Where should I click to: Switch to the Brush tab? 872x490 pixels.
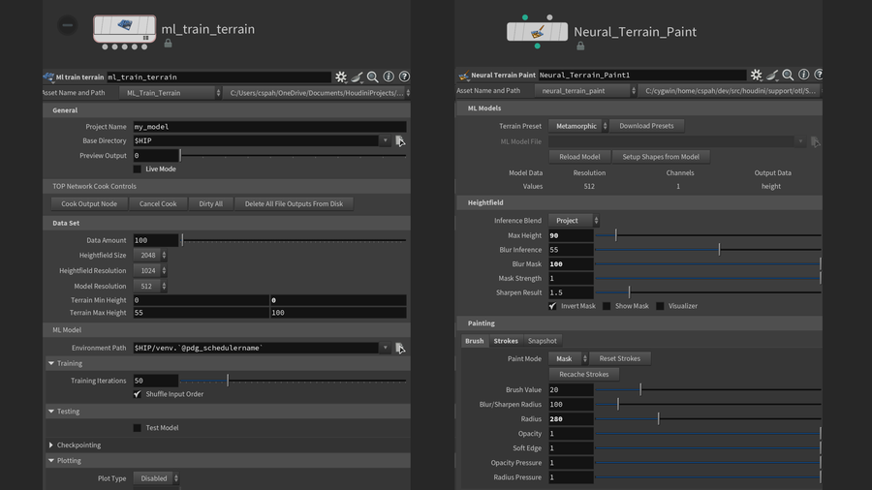[475, 341]
